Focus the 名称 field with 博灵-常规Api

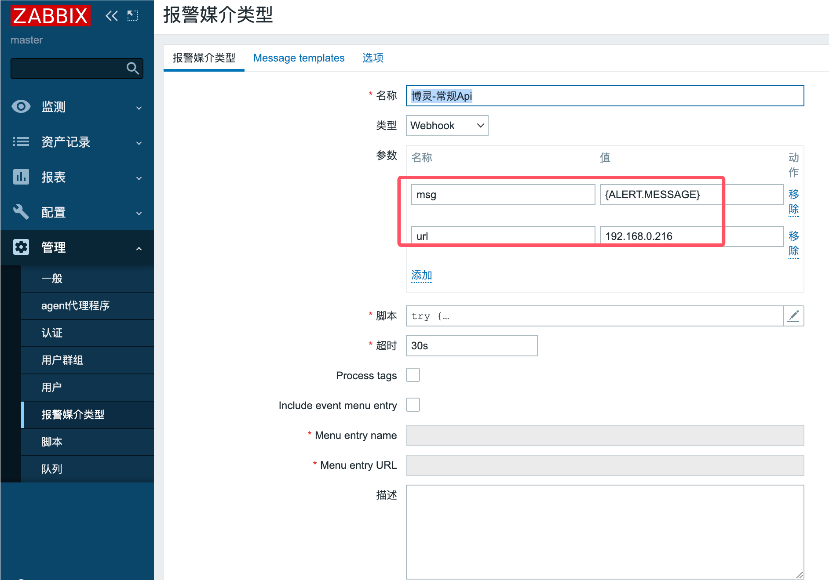[x=605, y=96]
